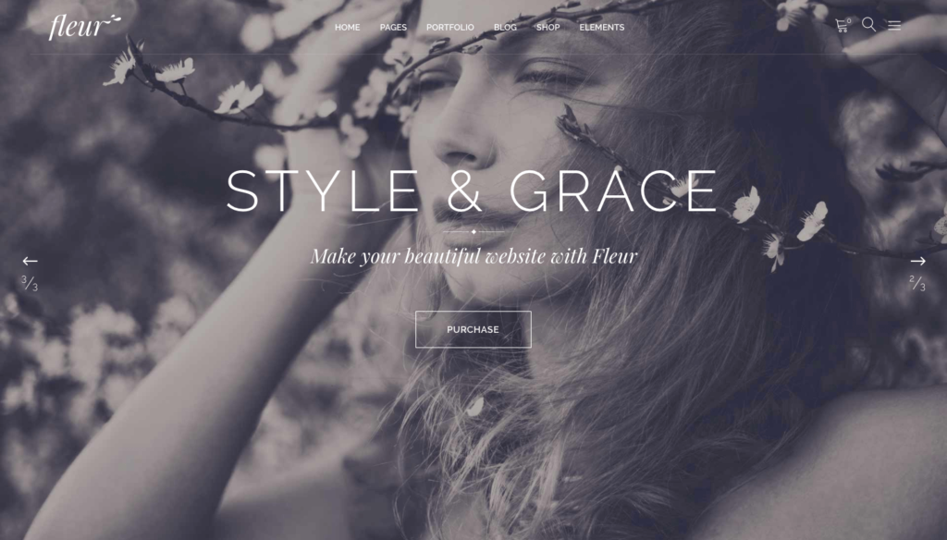Open the shopping cart icon
Viewport: 947px width, 540px height.
[841, 25]
